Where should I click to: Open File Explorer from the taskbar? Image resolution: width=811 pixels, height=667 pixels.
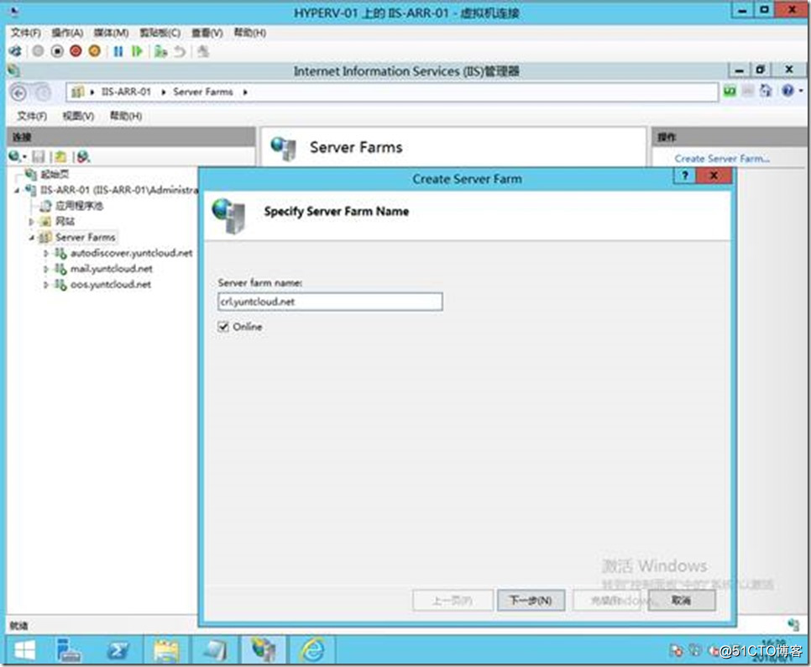[x=166, y=650]
